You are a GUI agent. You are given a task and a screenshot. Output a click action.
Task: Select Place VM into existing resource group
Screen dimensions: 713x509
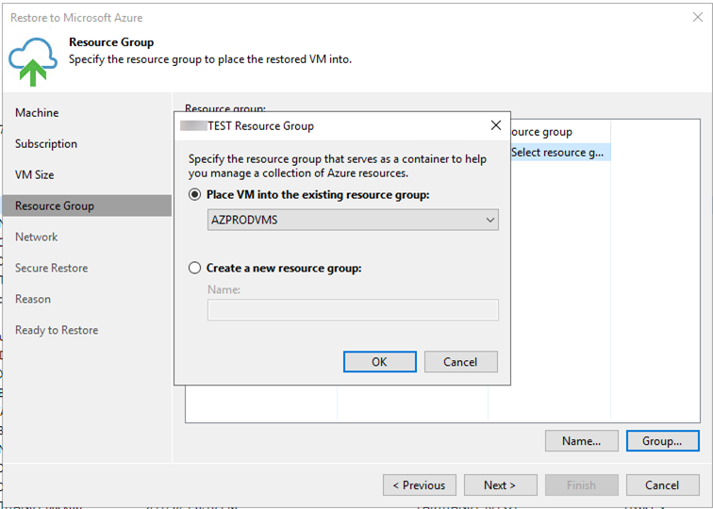click(194, 194)
